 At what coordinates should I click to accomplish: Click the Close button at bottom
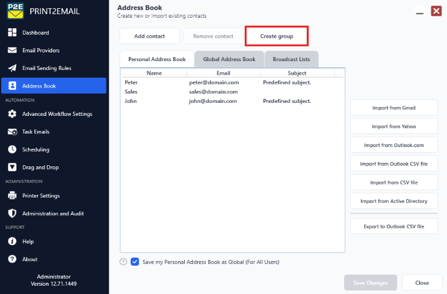[422, 283]
